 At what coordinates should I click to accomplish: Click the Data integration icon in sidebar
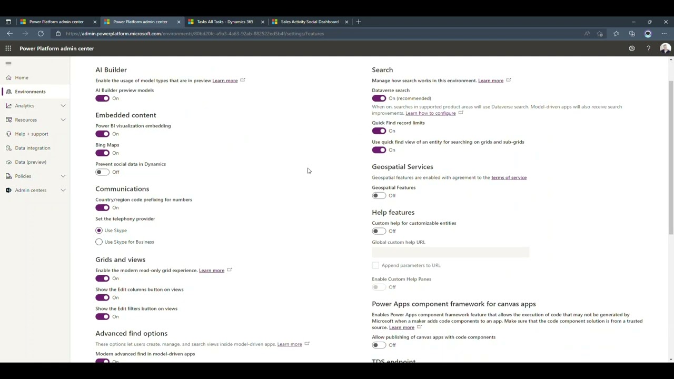pos(8,148)
